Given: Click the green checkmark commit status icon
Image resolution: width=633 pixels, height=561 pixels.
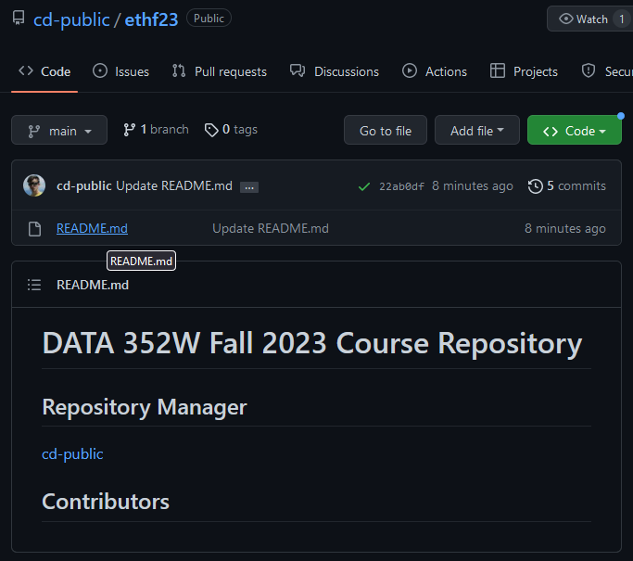Looking at the screenshot, I should (364, 186).
